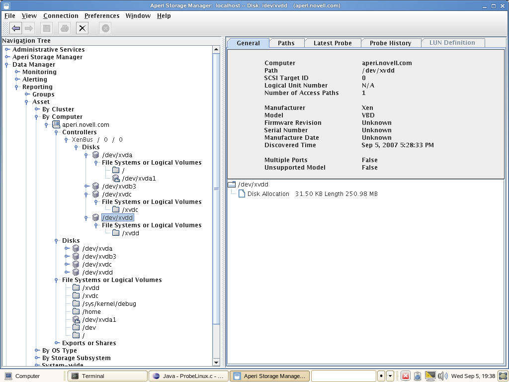Click the empty taskbar input field
509x382 pixels.
click(343, 376)
